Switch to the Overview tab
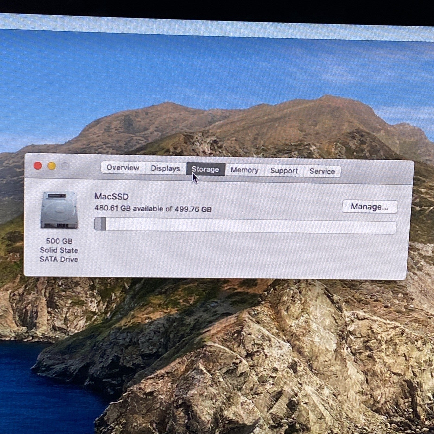434x434 pixels. coord(123,168)
